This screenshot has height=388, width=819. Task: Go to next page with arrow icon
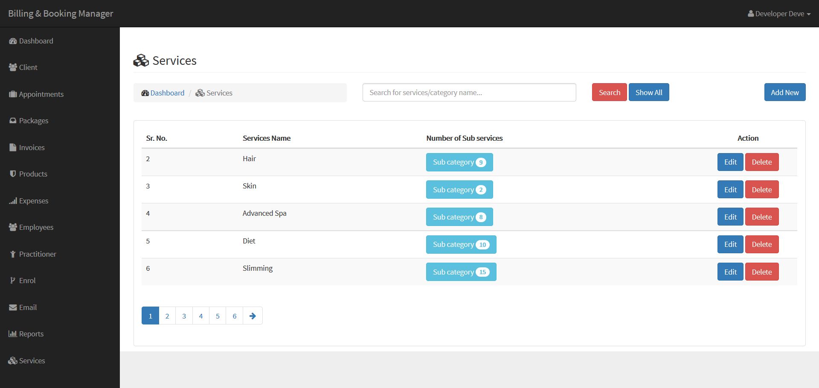(x=253, y=316)
